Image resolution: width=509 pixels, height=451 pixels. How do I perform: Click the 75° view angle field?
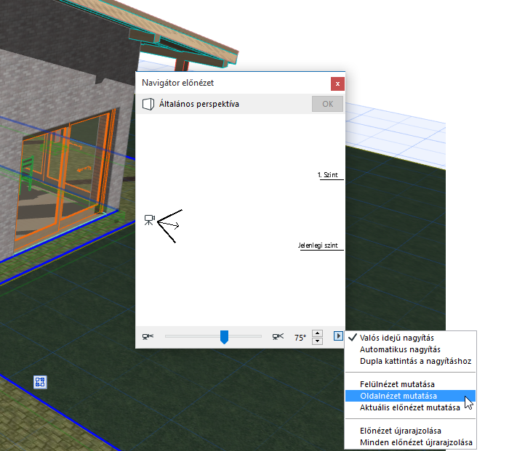click(x=300, y=338)
